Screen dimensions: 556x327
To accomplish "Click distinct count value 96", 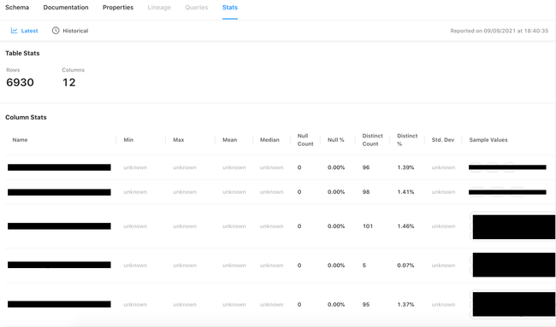I will point(366,167).
